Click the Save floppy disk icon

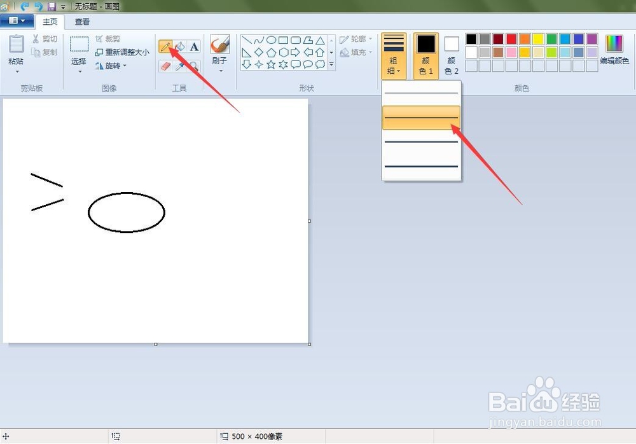pyautogui.click(x=52, y=6)
